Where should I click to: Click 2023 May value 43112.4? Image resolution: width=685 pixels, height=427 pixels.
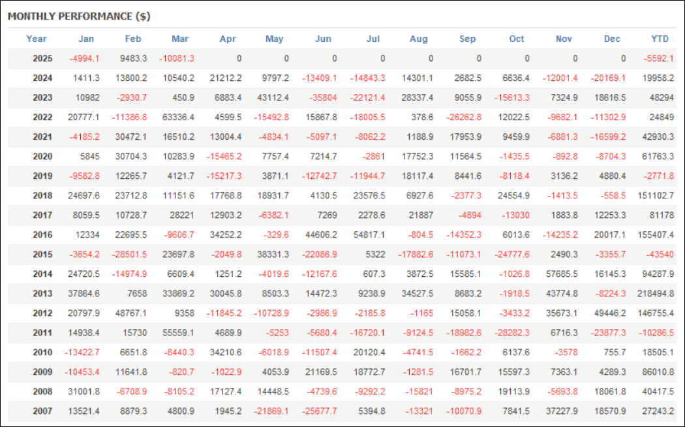[x=273, y=98]
